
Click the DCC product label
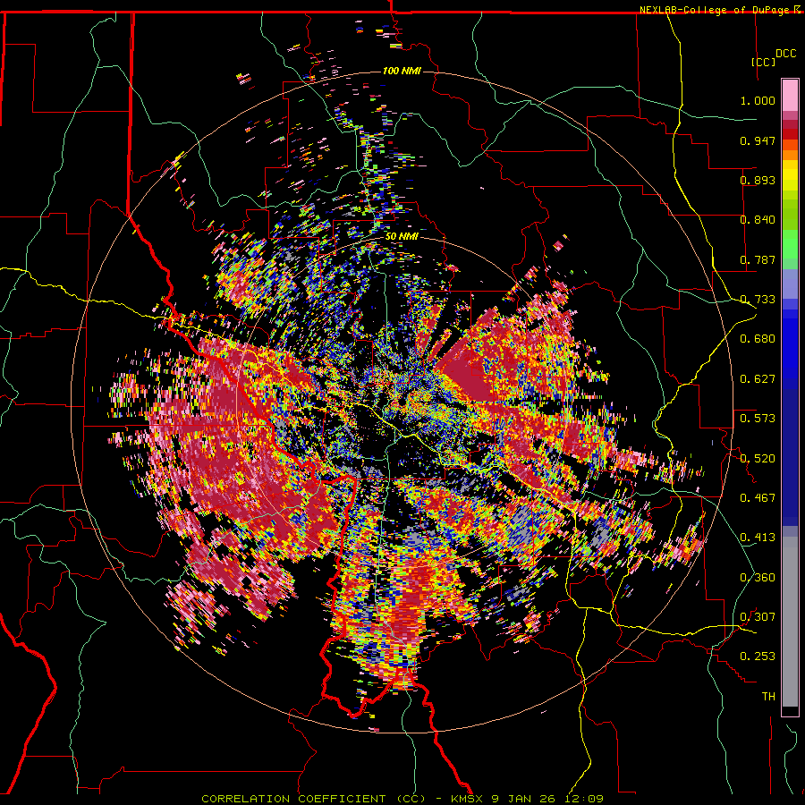click(785, 54)
